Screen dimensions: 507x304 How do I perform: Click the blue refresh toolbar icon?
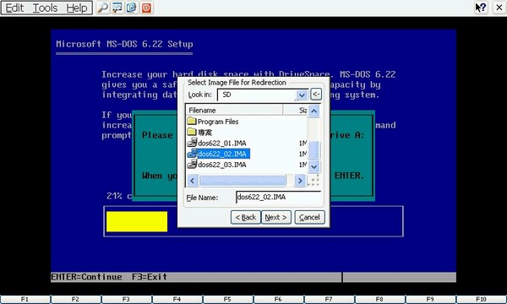point(131,8)
